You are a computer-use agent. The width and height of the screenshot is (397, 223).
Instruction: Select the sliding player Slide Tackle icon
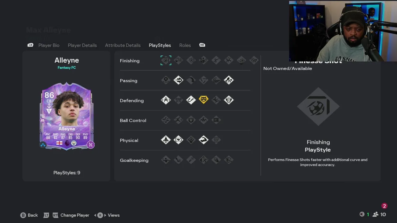click(216, 100)
